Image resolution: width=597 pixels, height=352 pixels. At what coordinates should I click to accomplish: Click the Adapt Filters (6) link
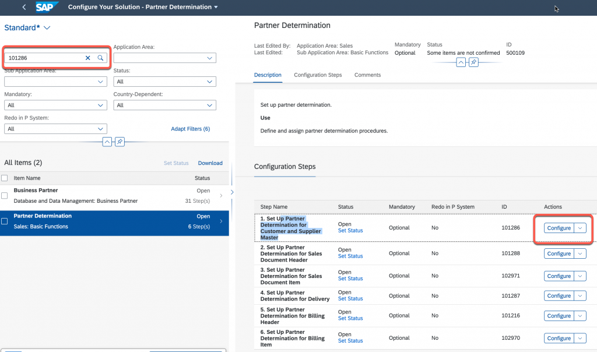point(191,129)
